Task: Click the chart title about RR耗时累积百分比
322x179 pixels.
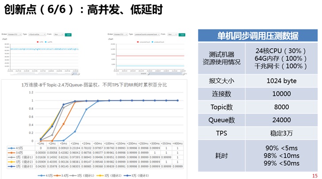Action: [x=94, y=85]
